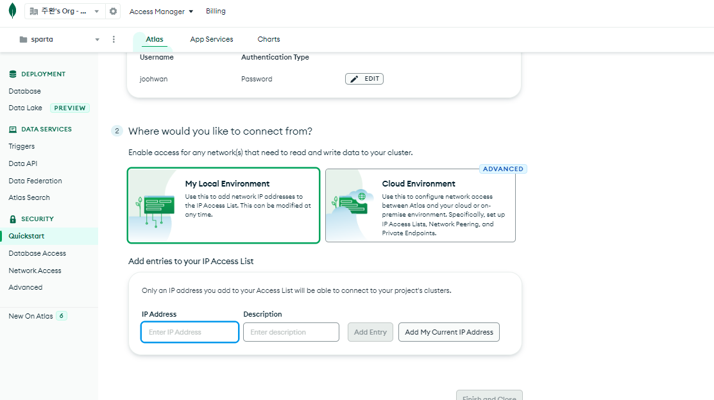Select the Cloud Environment card
The image size is (714, 400).
(x=420, y=205)
